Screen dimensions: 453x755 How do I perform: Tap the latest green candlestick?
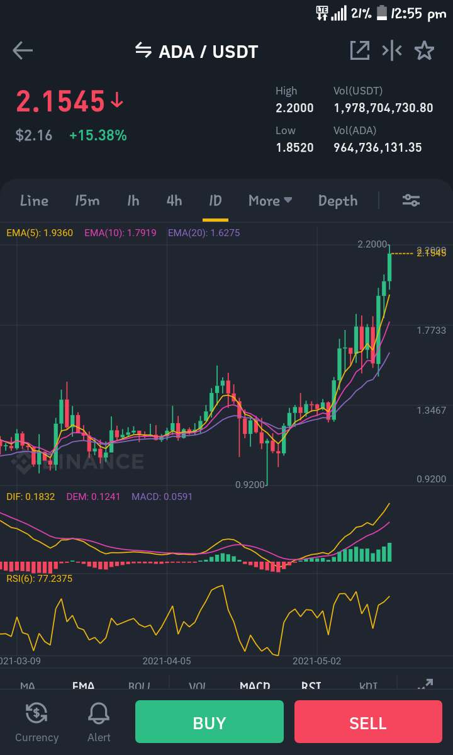pos(389,267)
